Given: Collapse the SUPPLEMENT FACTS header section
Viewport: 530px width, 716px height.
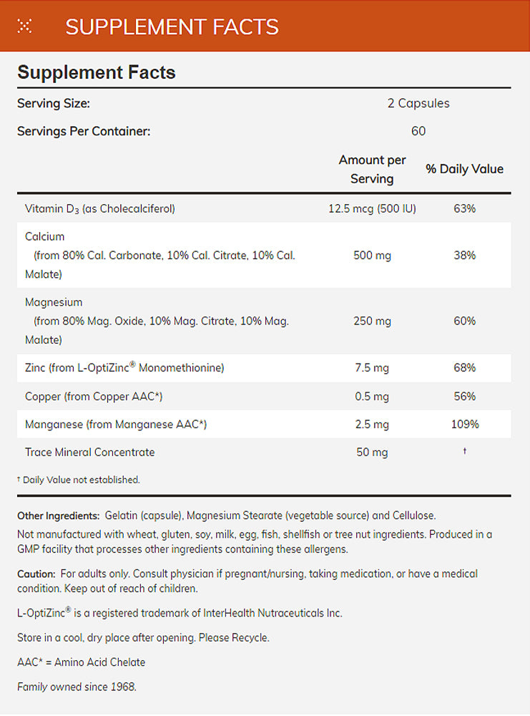Looking at the screenshot, I should click(172, 26).
